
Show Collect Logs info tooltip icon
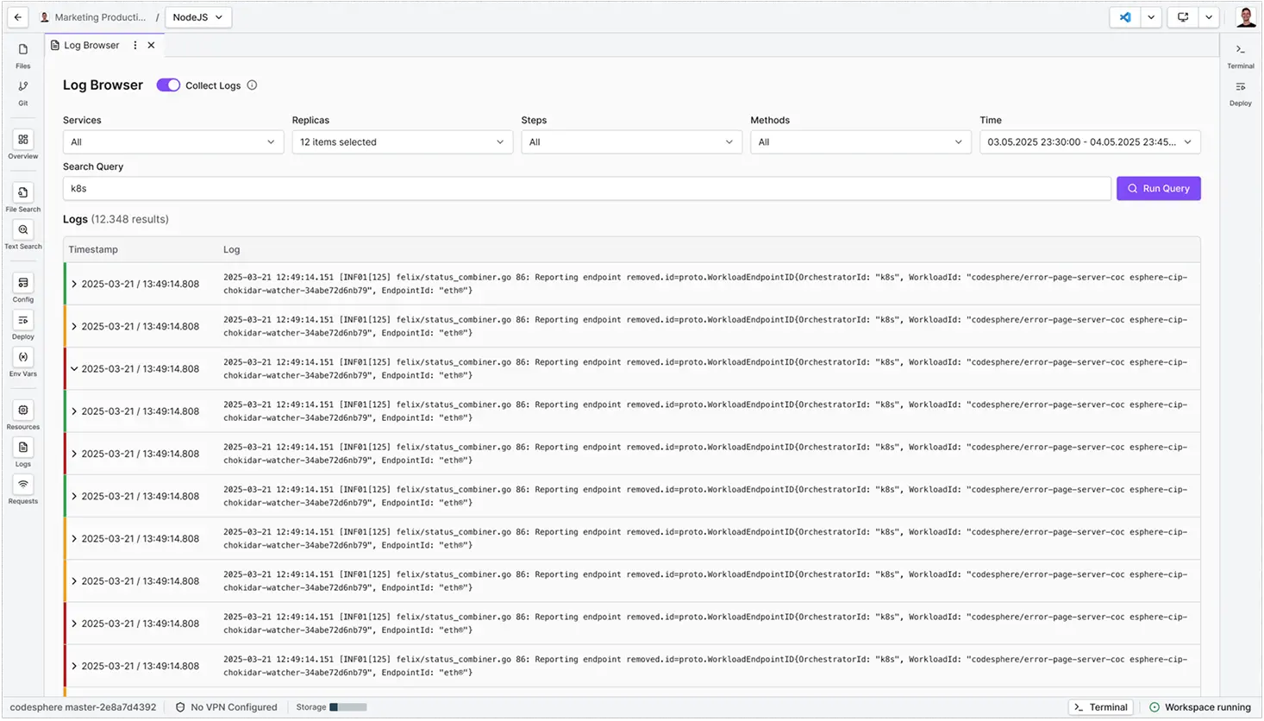(252, 85)
